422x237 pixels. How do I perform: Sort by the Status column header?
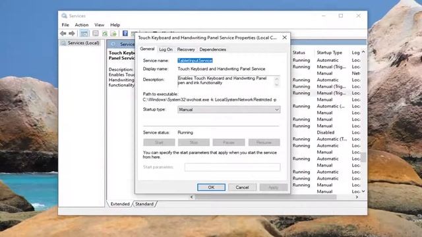pyautogui.click(x=299, y=53)
